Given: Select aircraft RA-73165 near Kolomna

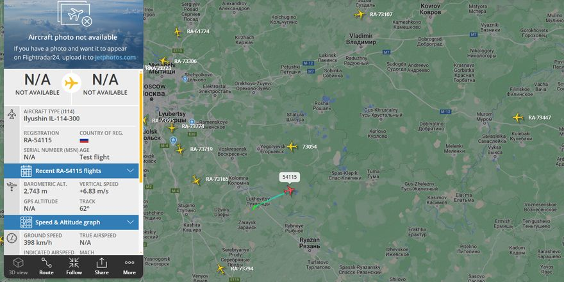Looking at the screenshot, I should (196, 180).
